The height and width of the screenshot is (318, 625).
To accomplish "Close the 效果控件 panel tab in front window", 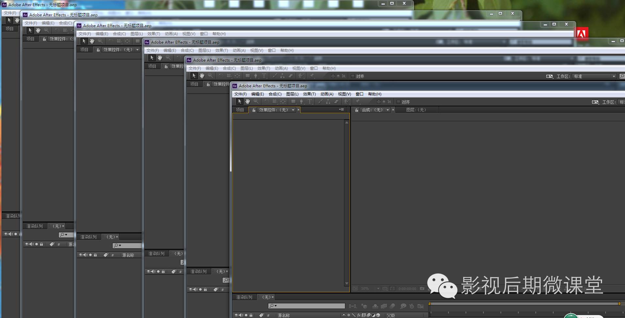I will click(x=298, y=110).
